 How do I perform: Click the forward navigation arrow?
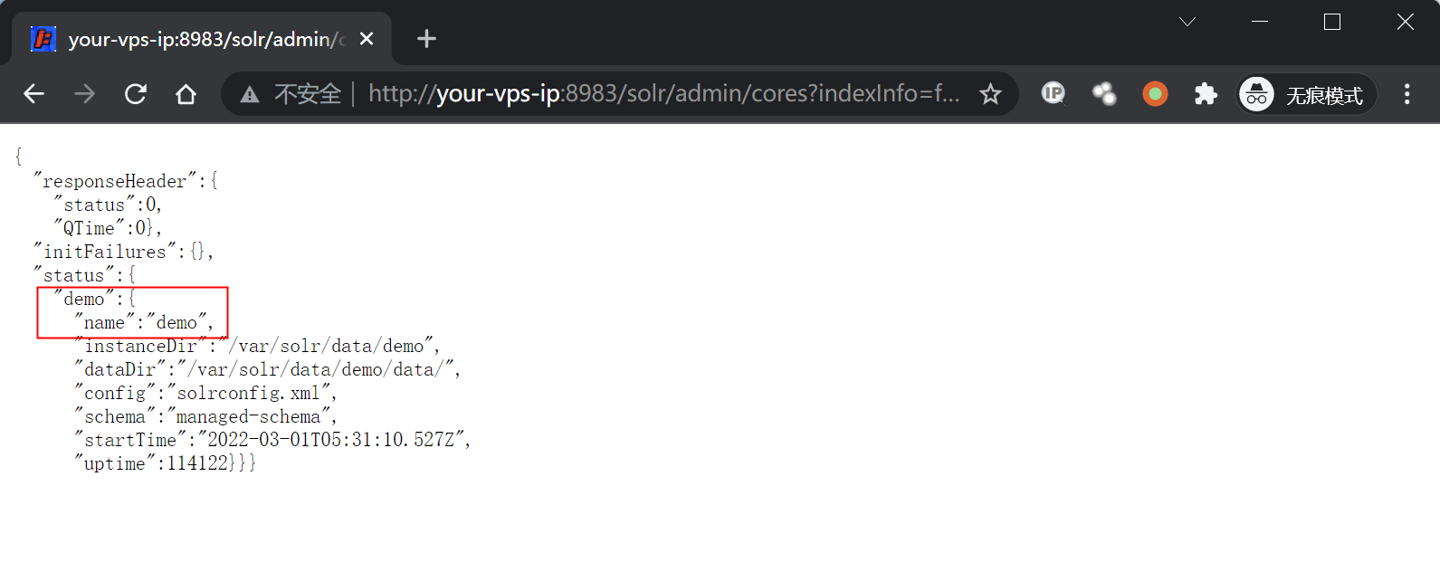(x=85, y=94)
